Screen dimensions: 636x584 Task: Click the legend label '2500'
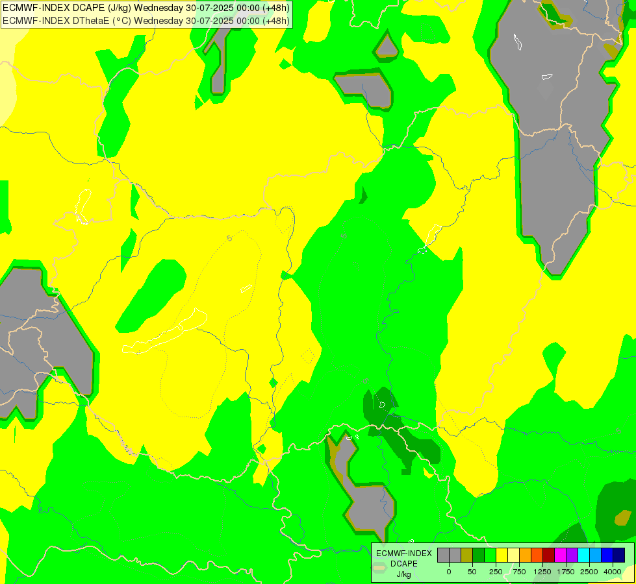pyautogui.click(x=589, y=572)
